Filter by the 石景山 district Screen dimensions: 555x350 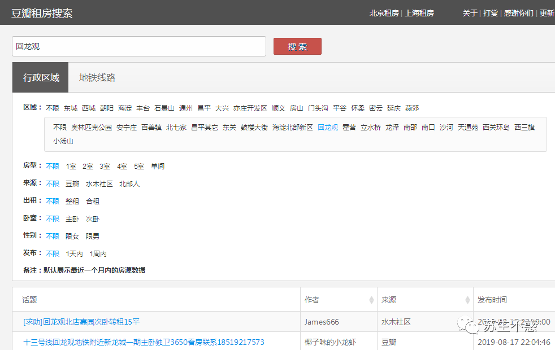point(164,108)
